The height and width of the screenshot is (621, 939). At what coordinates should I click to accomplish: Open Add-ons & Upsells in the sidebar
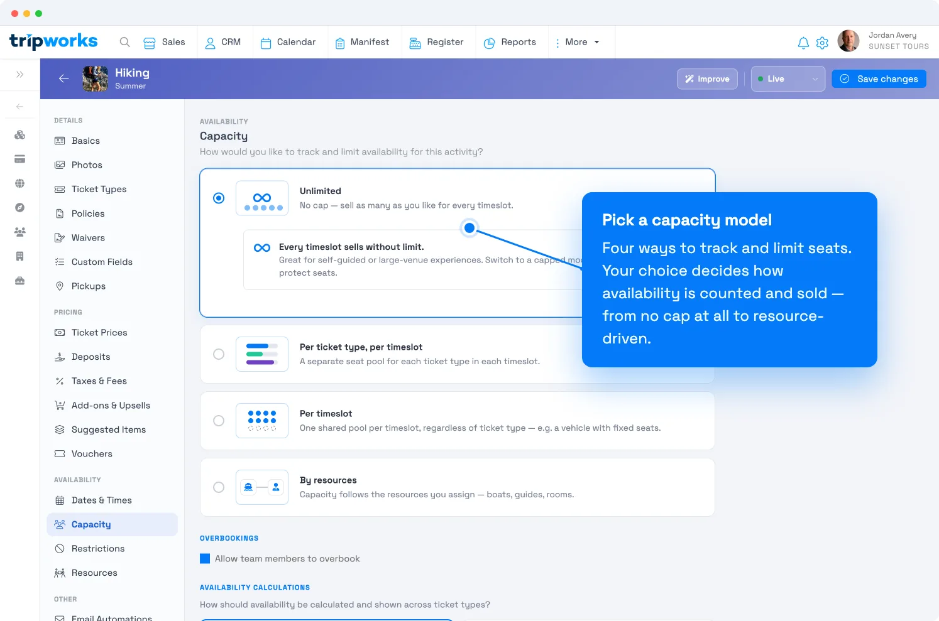pos(112,406)
